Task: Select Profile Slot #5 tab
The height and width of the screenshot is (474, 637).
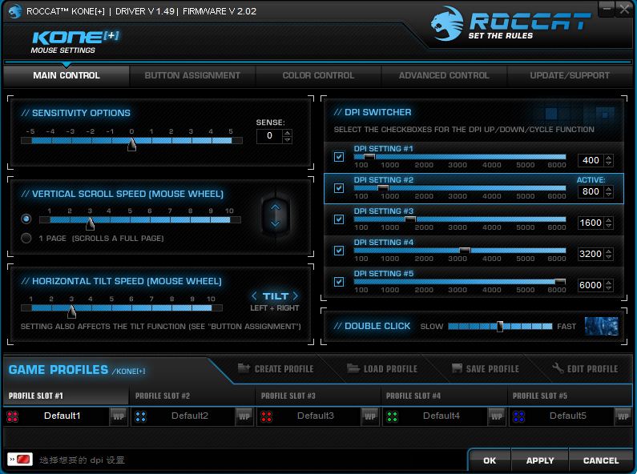Action: [x=570, y=396]
